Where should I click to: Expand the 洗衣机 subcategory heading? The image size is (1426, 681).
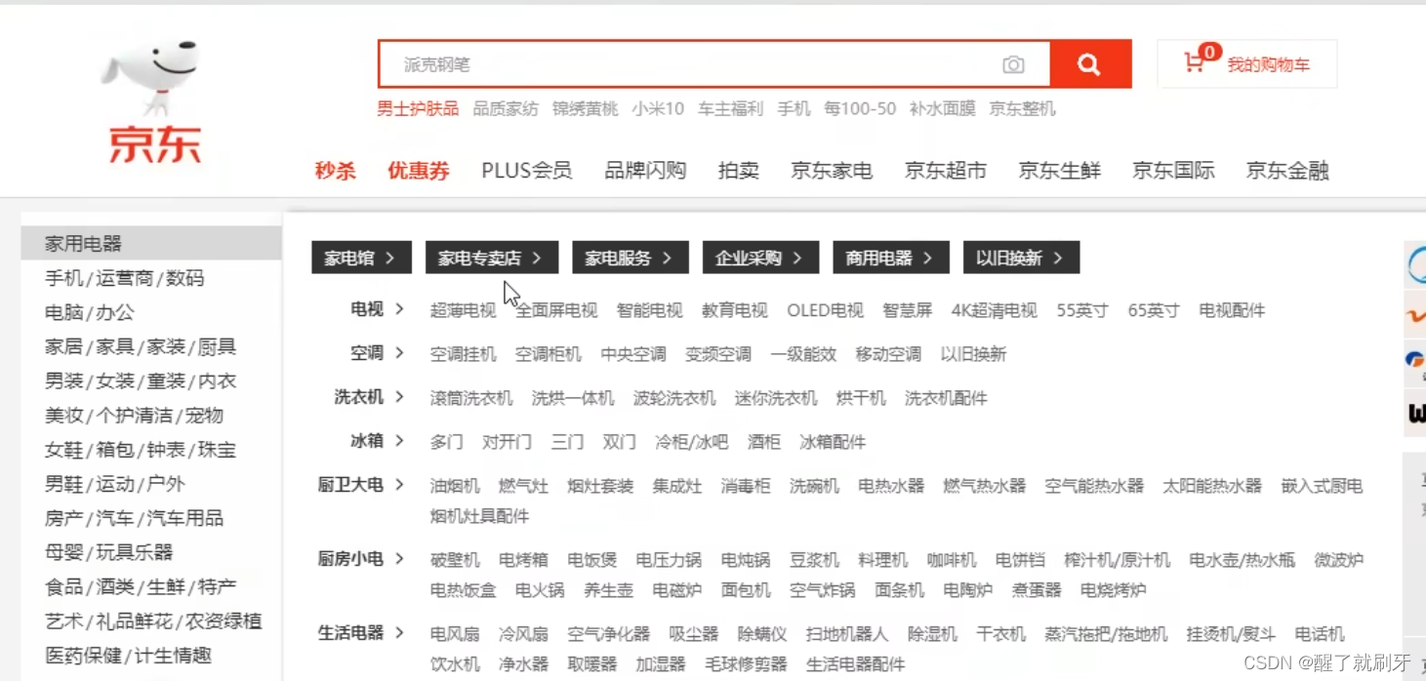coord(369,397)
